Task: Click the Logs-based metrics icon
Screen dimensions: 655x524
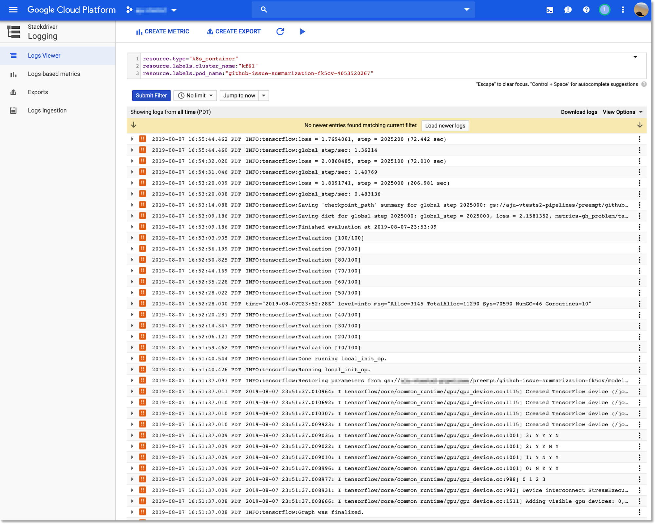Action: click(13, 74)
